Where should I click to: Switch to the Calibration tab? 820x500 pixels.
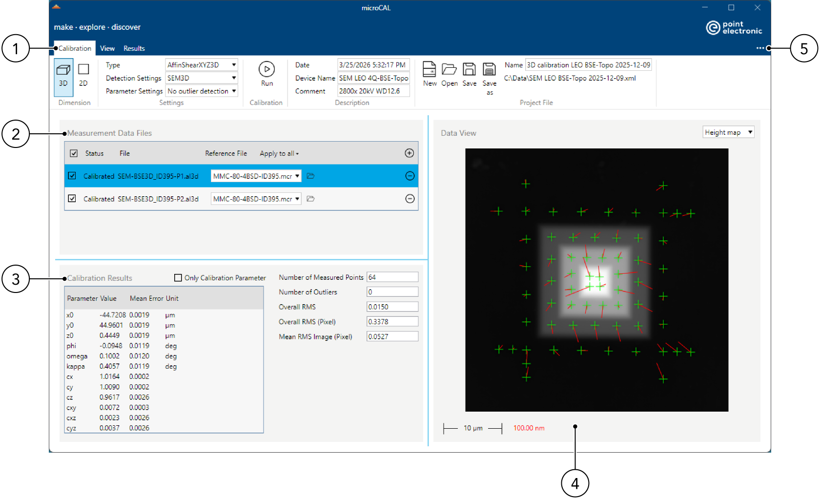[75, 48]
